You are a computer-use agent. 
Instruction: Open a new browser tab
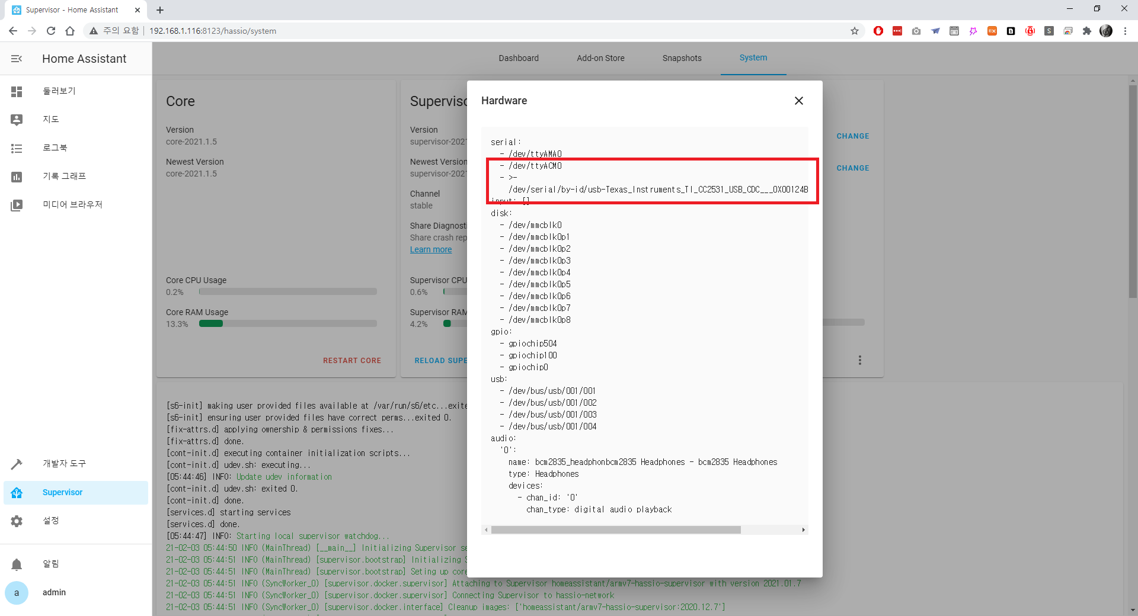pyautogui.click(x=160, y=10)
